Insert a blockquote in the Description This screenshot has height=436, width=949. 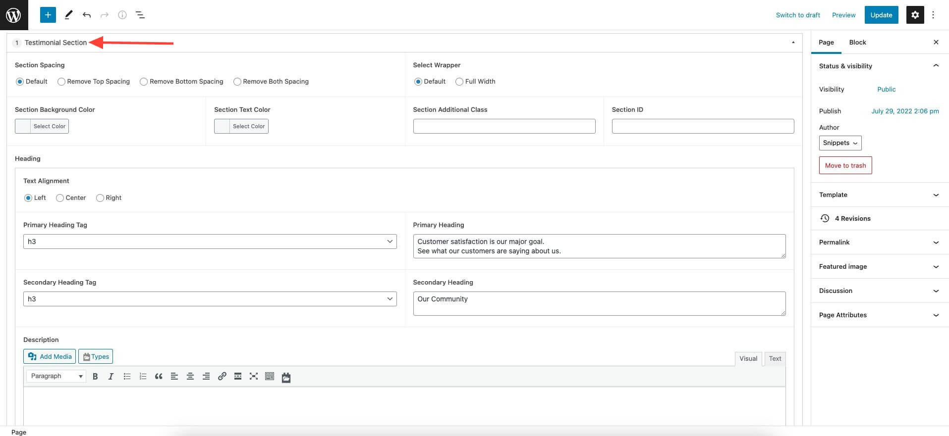[x=159, y=377]
